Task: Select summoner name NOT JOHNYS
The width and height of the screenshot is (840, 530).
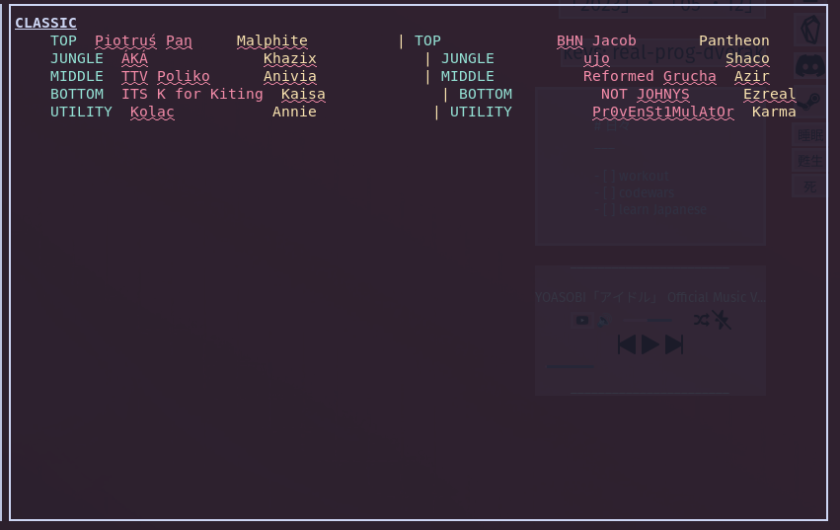Action: [x=645, y=95]
